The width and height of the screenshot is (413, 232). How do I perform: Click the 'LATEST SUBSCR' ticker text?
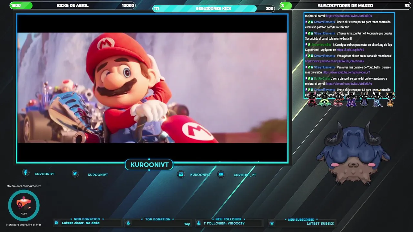320,223
